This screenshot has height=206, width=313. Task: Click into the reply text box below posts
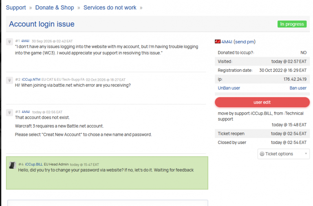pos(108,203)
